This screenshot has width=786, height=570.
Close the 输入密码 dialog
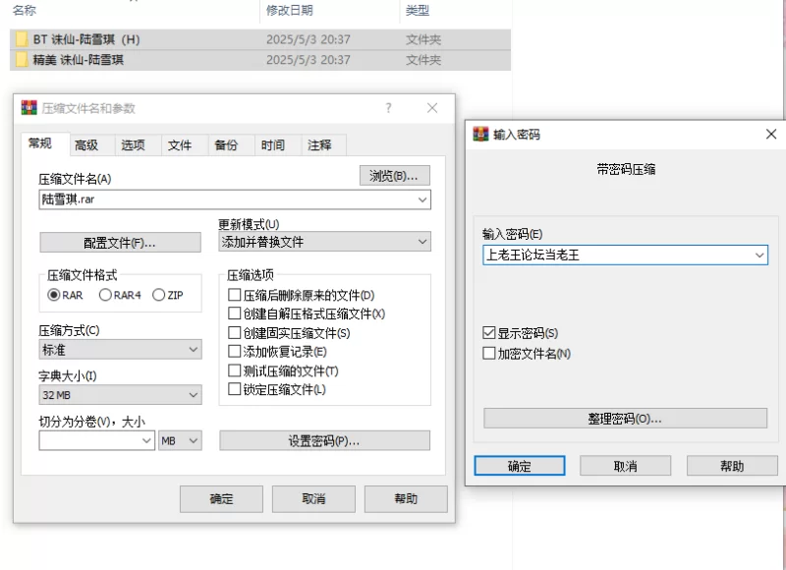point(771,134)
